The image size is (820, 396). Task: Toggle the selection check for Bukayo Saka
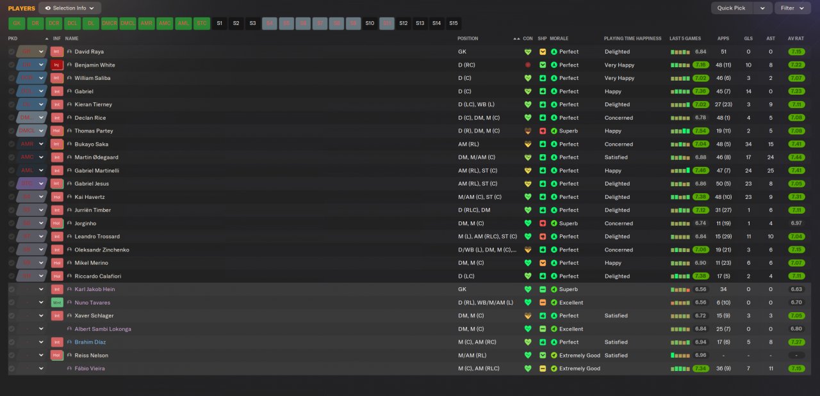(x=12, y=144)
